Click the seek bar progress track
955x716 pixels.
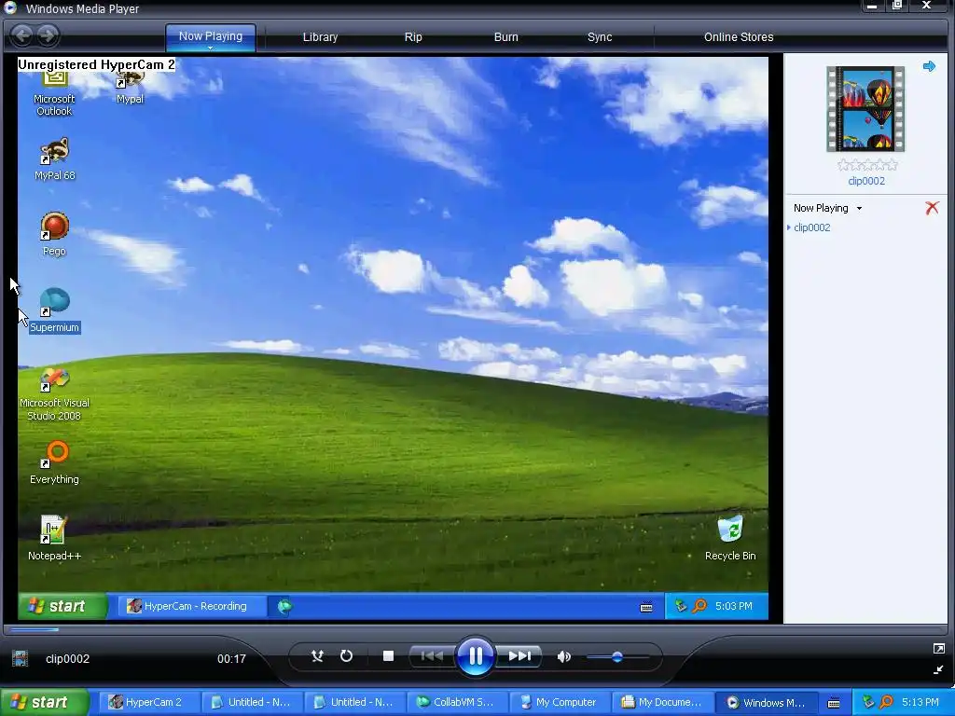pos(475,629)
